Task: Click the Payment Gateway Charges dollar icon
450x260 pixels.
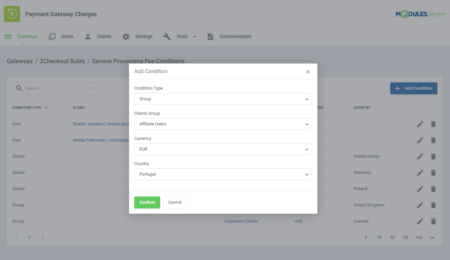Action: (x=12, y=14)
